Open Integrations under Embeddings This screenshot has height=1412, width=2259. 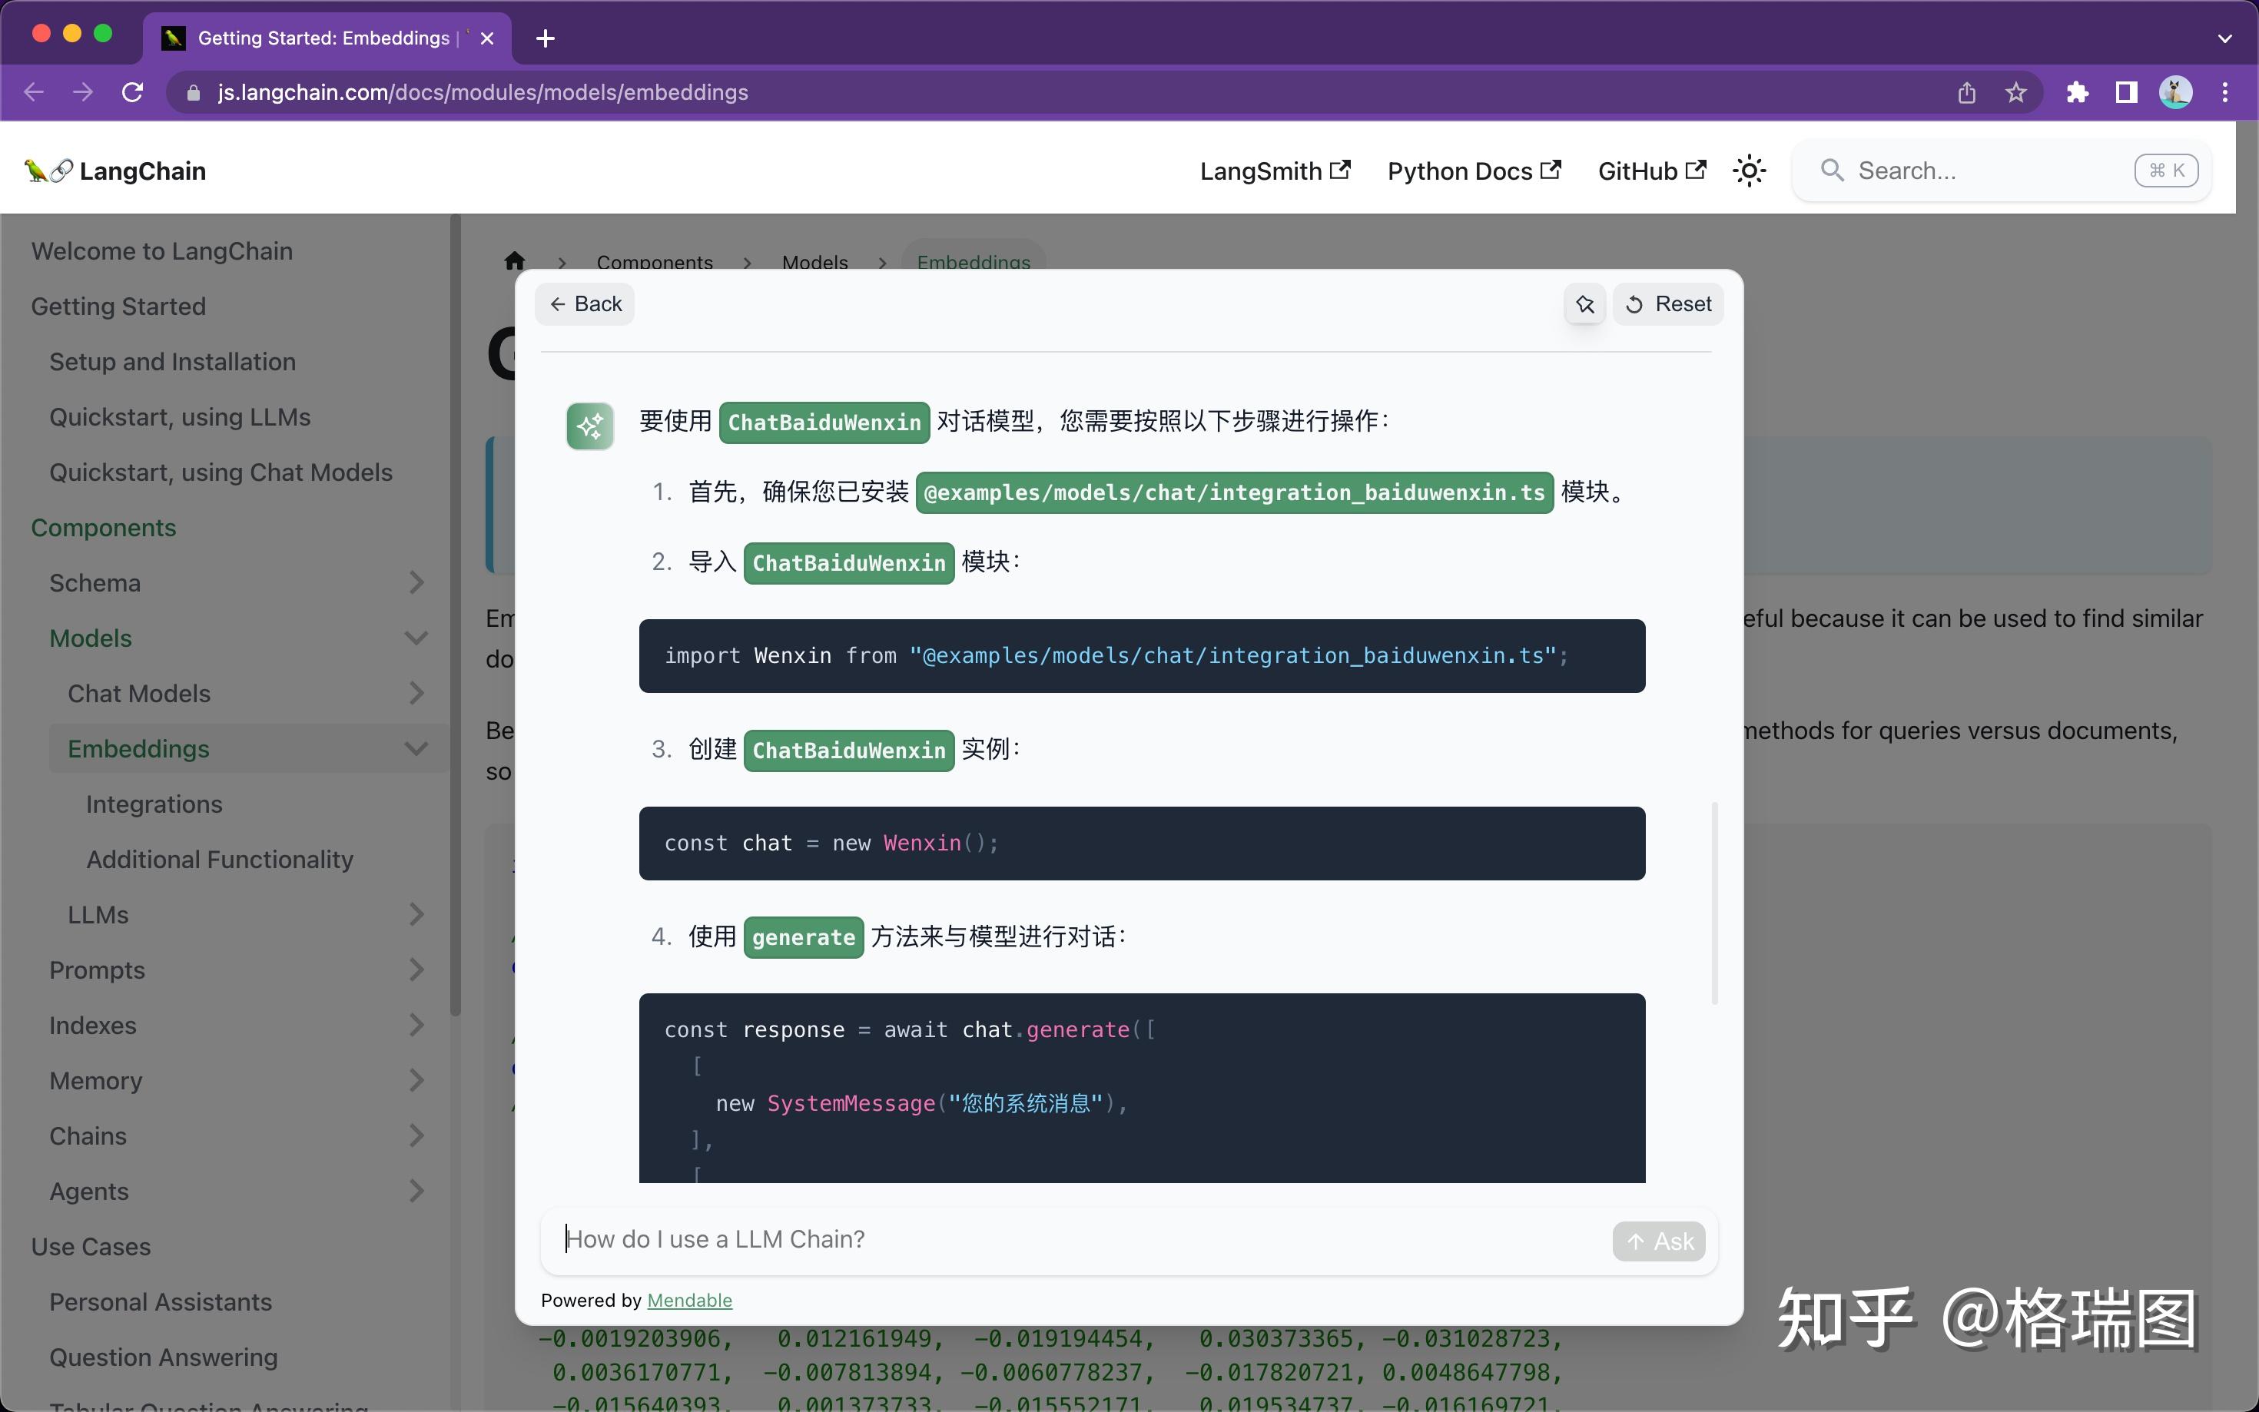click(154, 804)
